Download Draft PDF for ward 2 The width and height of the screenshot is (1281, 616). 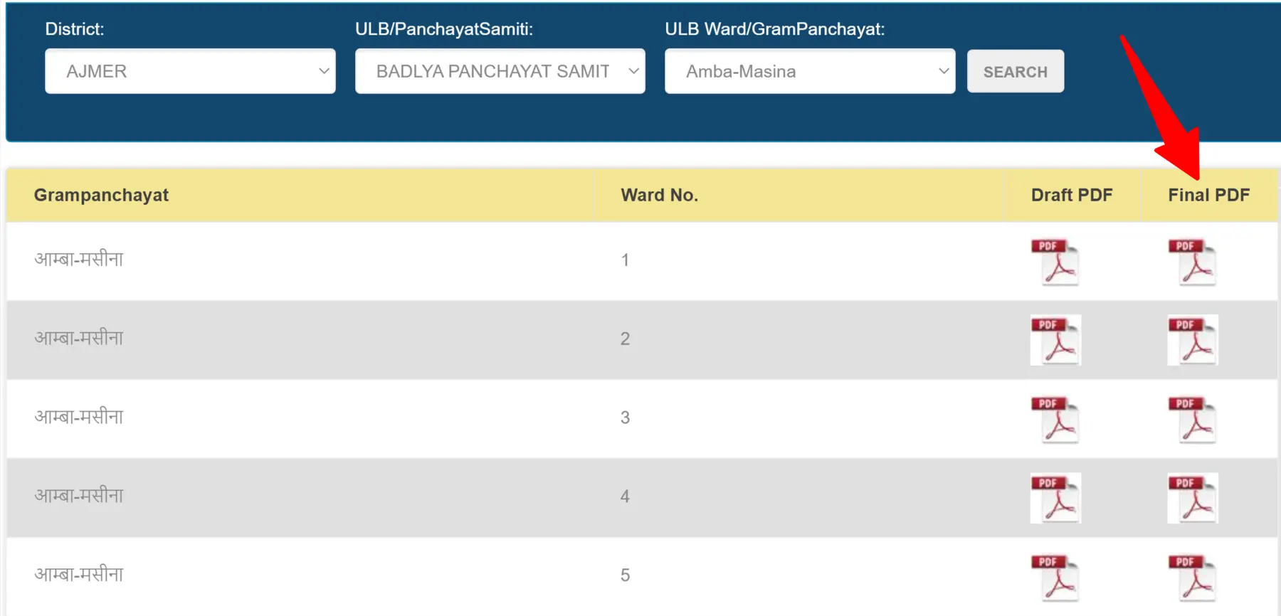(1055, 340)
